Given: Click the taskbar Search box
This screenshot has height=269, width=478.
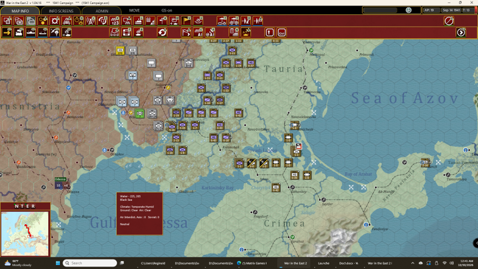Looking at the screenshot, I should pos(90,263).
